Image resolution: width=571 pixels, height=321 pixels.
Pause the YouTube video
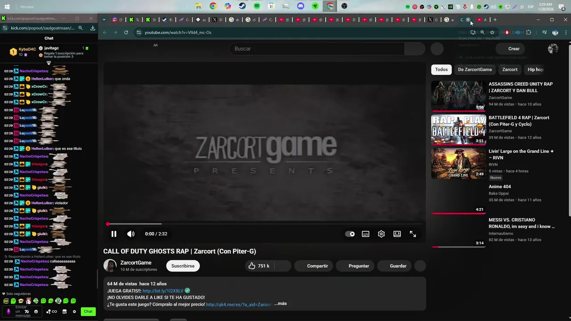tap(114, 234)
